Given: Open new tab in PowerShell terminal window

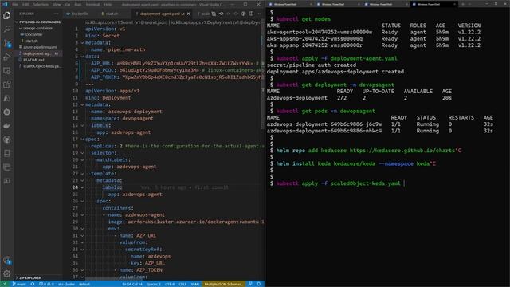Looking at the screenshot, I should tap(463, 4).
